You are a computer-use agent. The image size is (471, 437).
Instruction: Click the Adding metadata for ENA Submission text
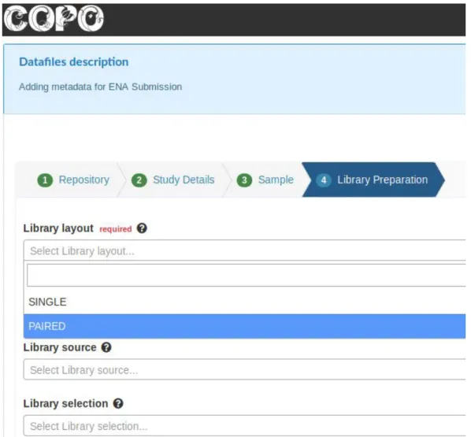(x=100, y=87)
